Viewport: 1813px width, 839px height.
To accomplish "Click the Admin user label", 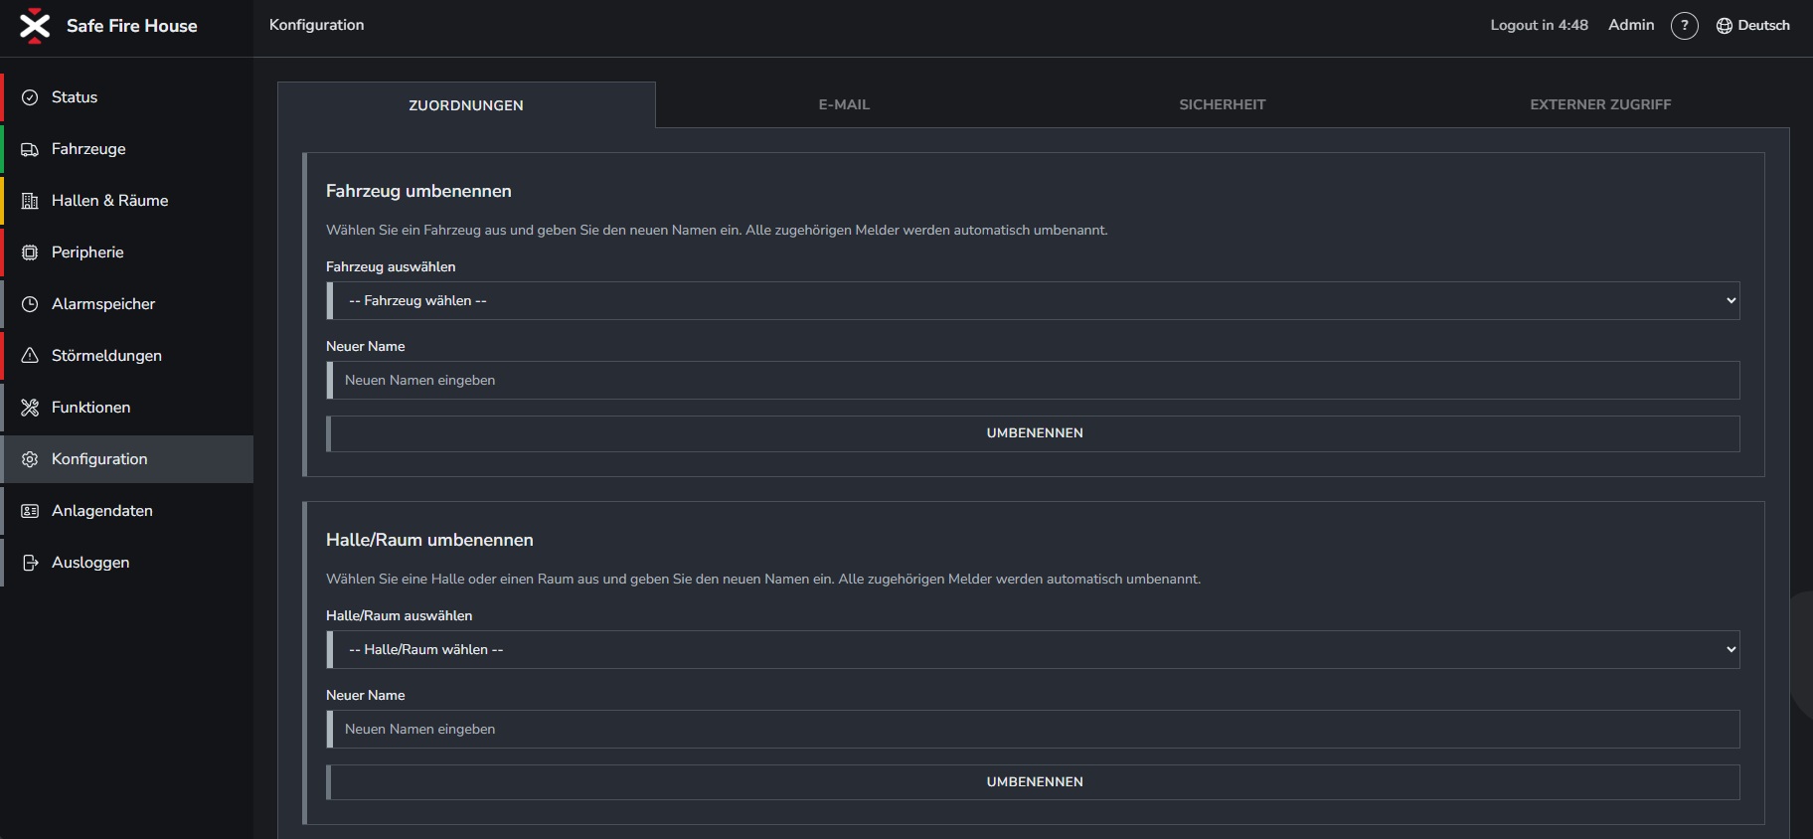I will tap(1631, 25).
